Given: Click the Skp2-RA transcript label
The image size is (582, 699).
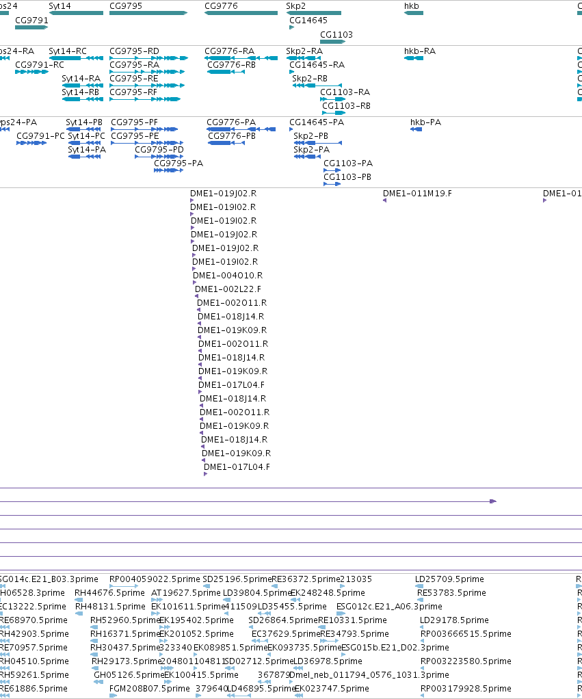Looking at the screenshot, I should point(304,51).
